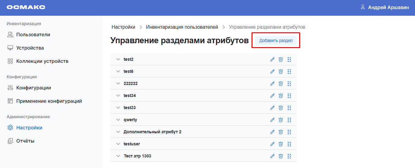The width and height of the screenshot is (415, 168).
Task: Delete the test6 section via trash icon
Action: [280, 72]
